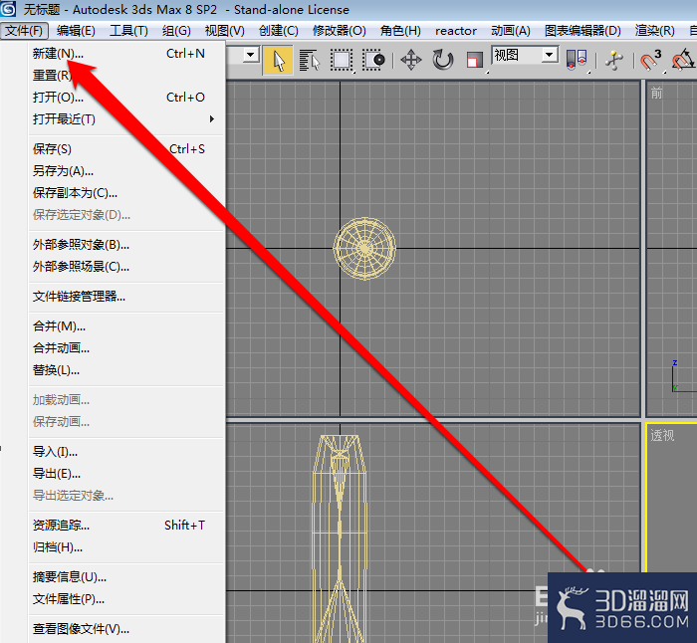Activate the Select and Scale tool
The width and height of the screenshot is (697, 643).
click(475, 60)
